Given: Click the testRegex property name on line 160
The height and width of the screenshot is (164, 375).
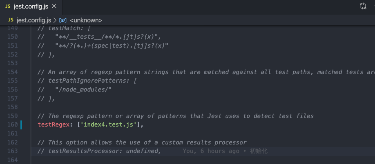Looking at the screenshot, I should click(x=54, y=125).
